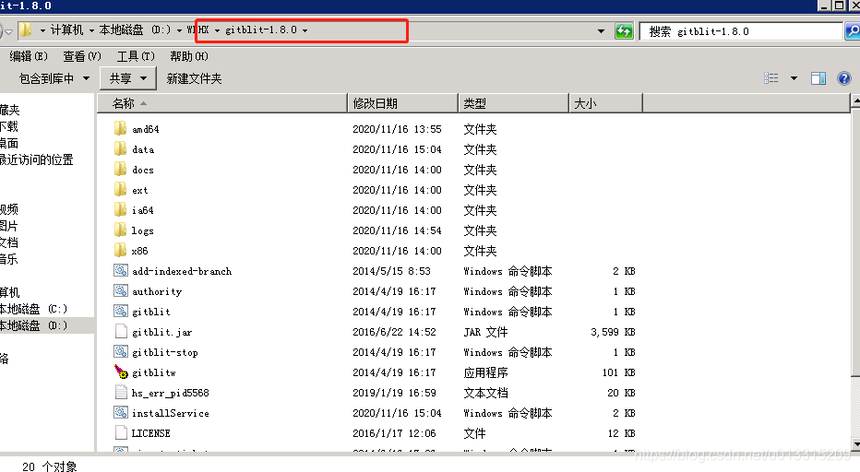The width and height of the screenshot is (860, 472).
Task: Click the search magnifier icon
Action: point(853,31)
